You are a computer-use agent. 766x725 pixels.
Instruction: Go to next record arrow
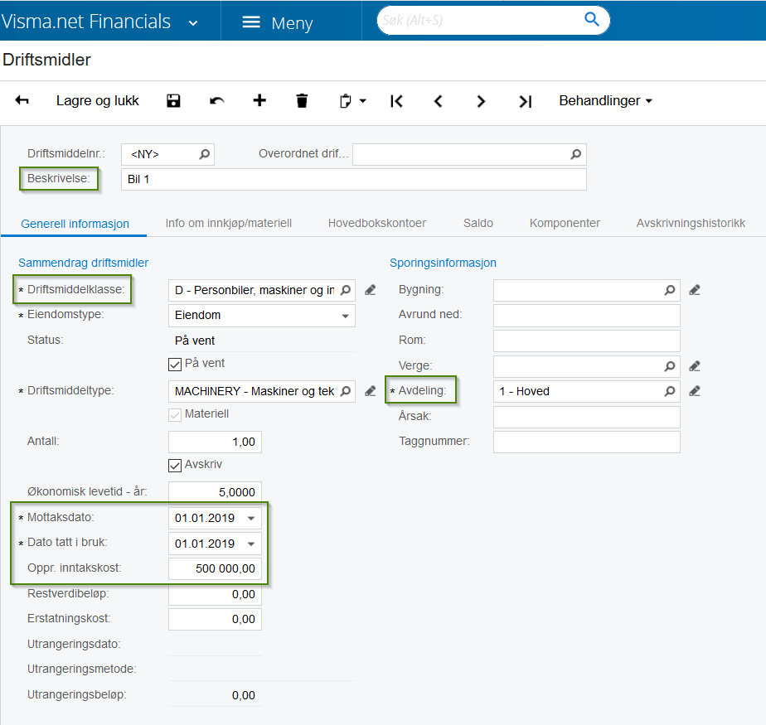481,101
